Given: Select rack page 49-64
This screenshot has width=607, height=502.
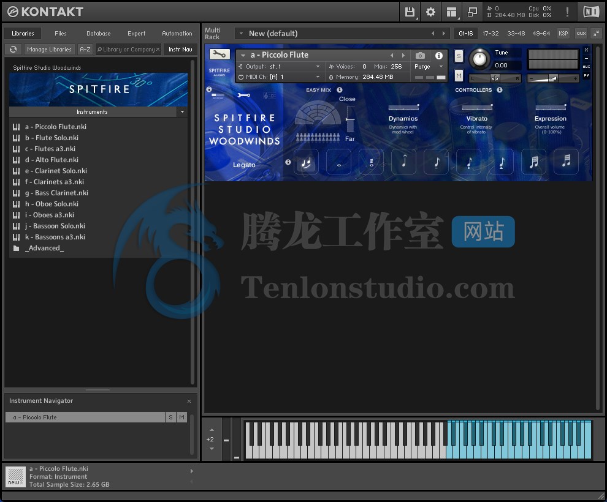Looking at the screenshot, I should [541, 34].
